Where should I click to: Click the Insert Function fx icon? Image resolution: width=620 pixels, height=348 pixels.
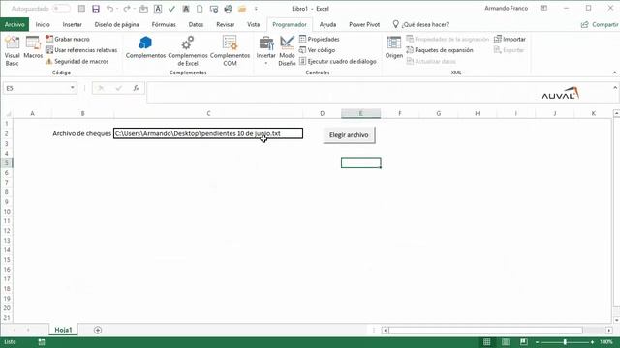(136, 88)
